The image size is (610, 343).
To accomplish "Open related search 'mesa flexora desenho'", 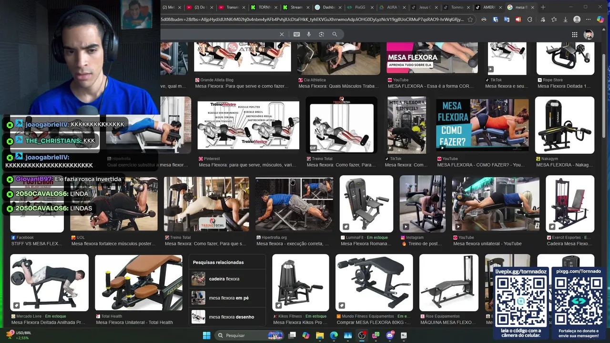I will [227, 317].
